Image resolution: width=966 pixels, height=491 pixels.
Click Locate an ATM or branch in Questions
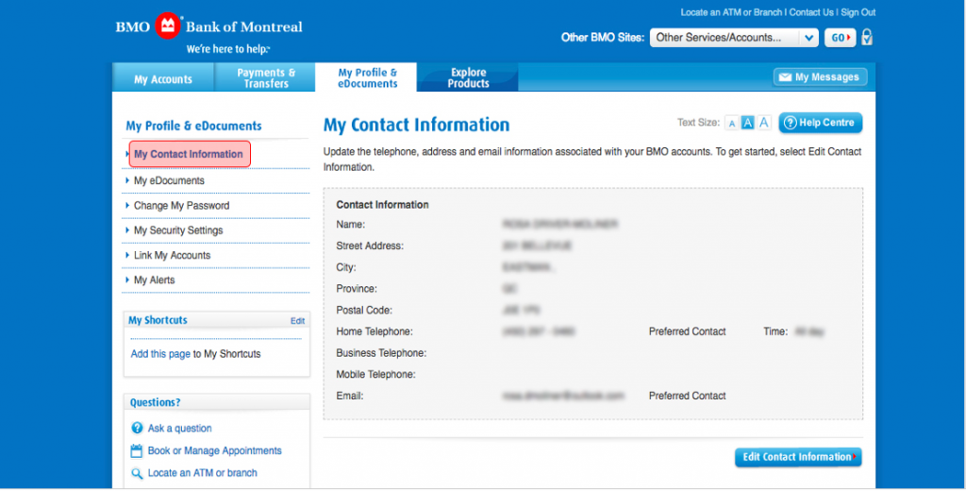point(202,473)
